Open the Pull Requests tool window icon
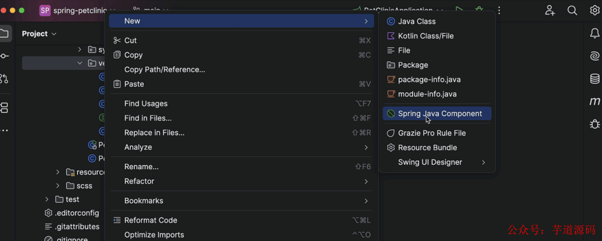The height and width of the screenshot is (241, 602). point(4,78)
